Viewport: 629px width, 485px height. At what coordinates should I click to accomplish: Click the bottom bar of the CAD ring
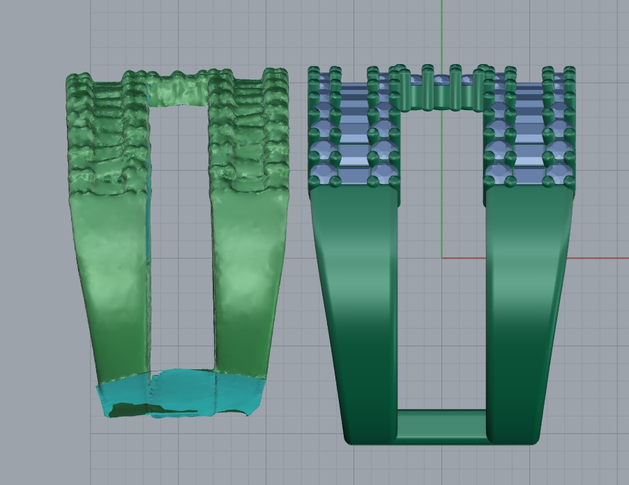(441, 425)
